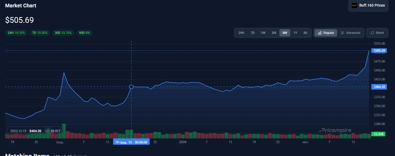Select the 3M chart range
Screen dimensions: 395x156
point(274,33)
